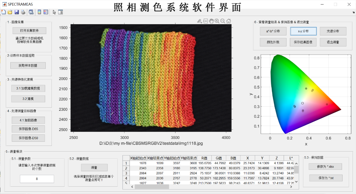Viewport: 356px width, 194px height.
Task: Click the table's vertical scrollbar down arrow
Action: [296, 182]
